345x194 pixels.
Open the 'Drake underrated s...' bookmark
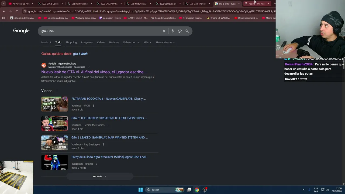(x=246, y=18)
